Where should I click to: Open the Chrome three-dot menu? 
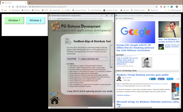181,7
